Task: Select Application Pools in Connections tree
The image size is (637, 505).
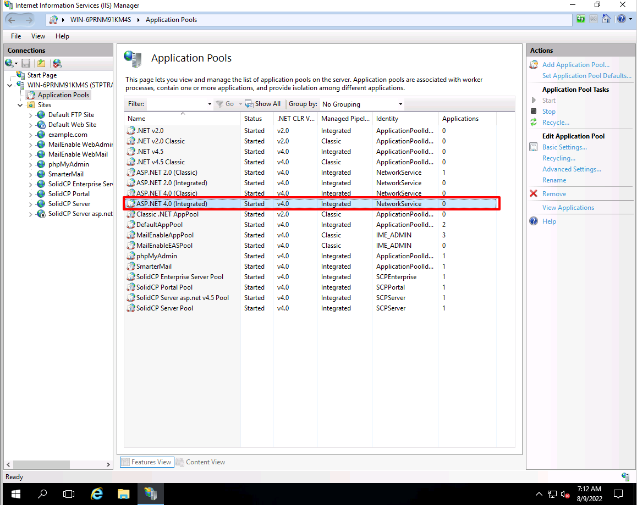Action: point(63,95)
